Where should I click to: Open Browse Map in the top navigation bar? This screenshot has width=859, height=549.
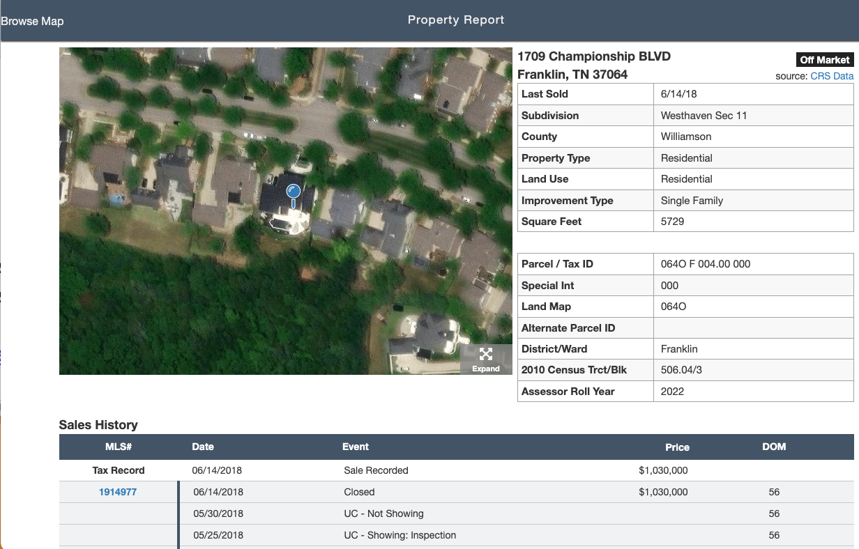click(x=32, y=21)
